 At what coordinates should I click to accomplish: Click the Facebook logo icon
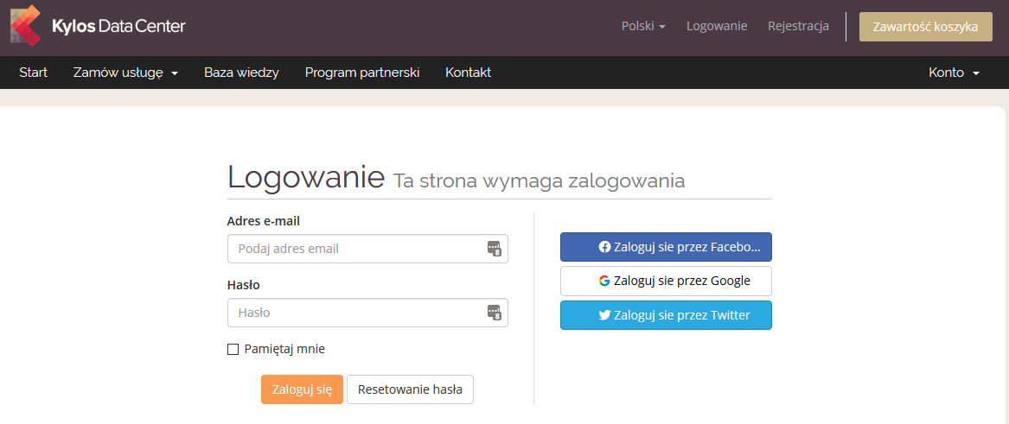pos(604,247)
